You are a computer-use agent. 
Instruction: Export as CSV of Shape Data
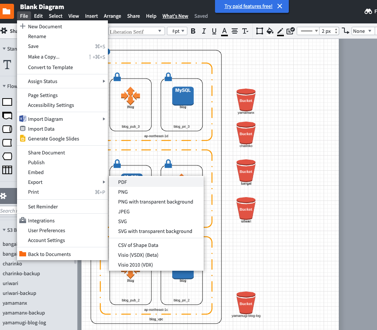pos(156,245)
